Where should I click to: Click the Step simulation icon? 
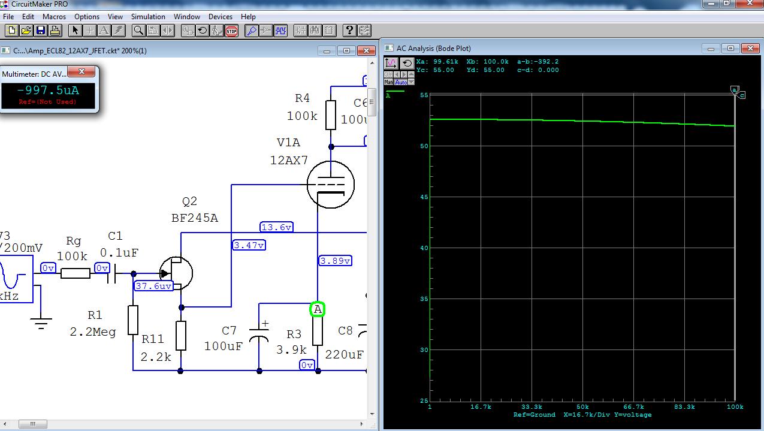click(216, 30)
